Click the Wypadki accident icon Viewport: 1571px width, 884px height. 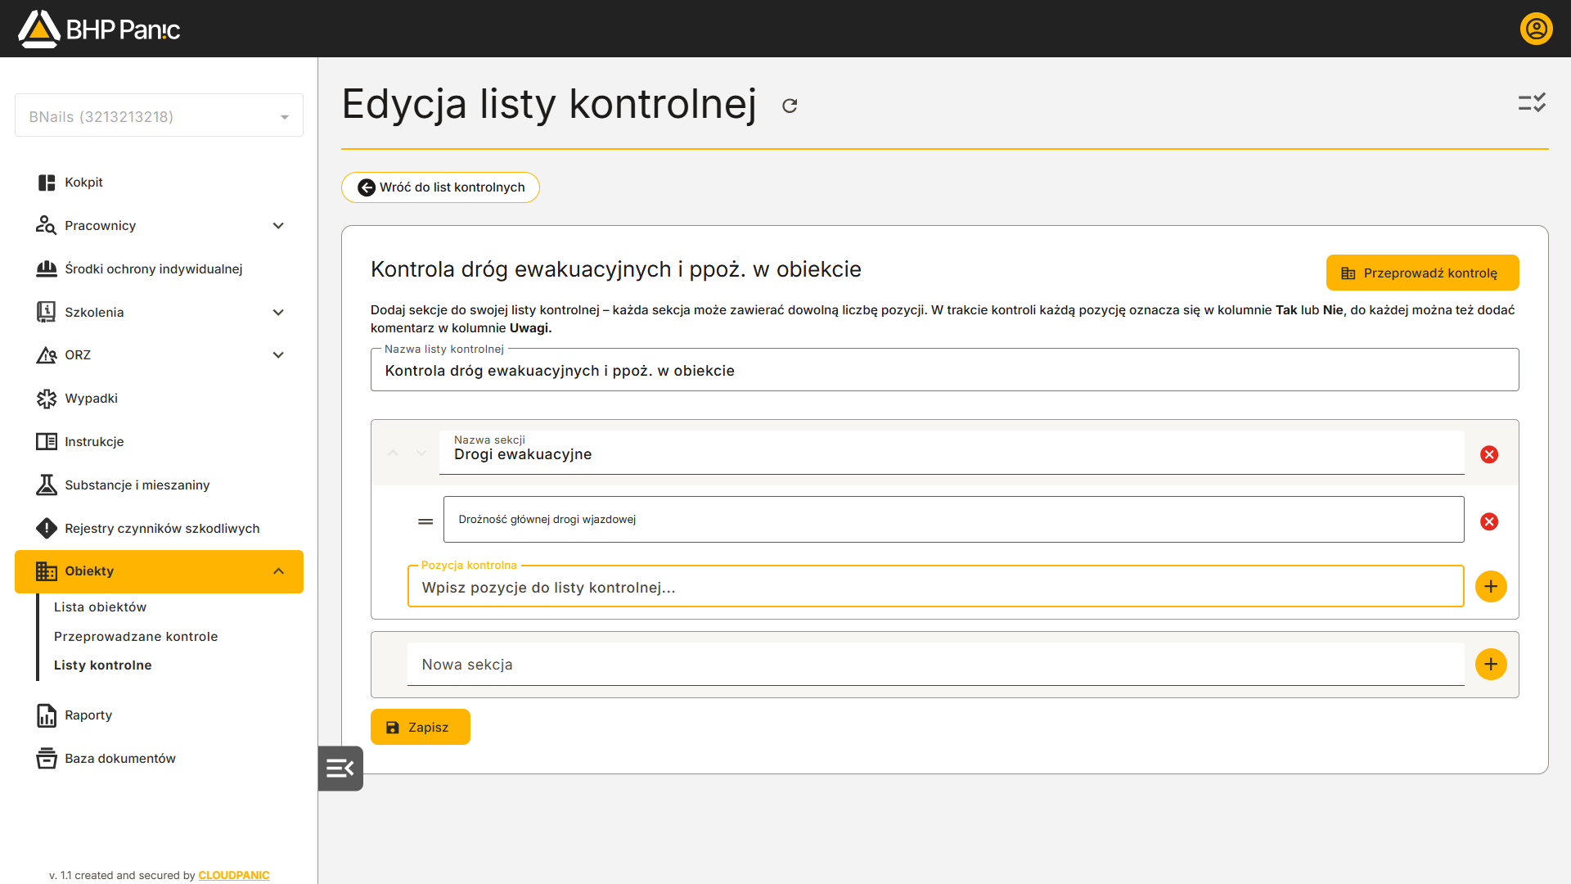[47, 399]
